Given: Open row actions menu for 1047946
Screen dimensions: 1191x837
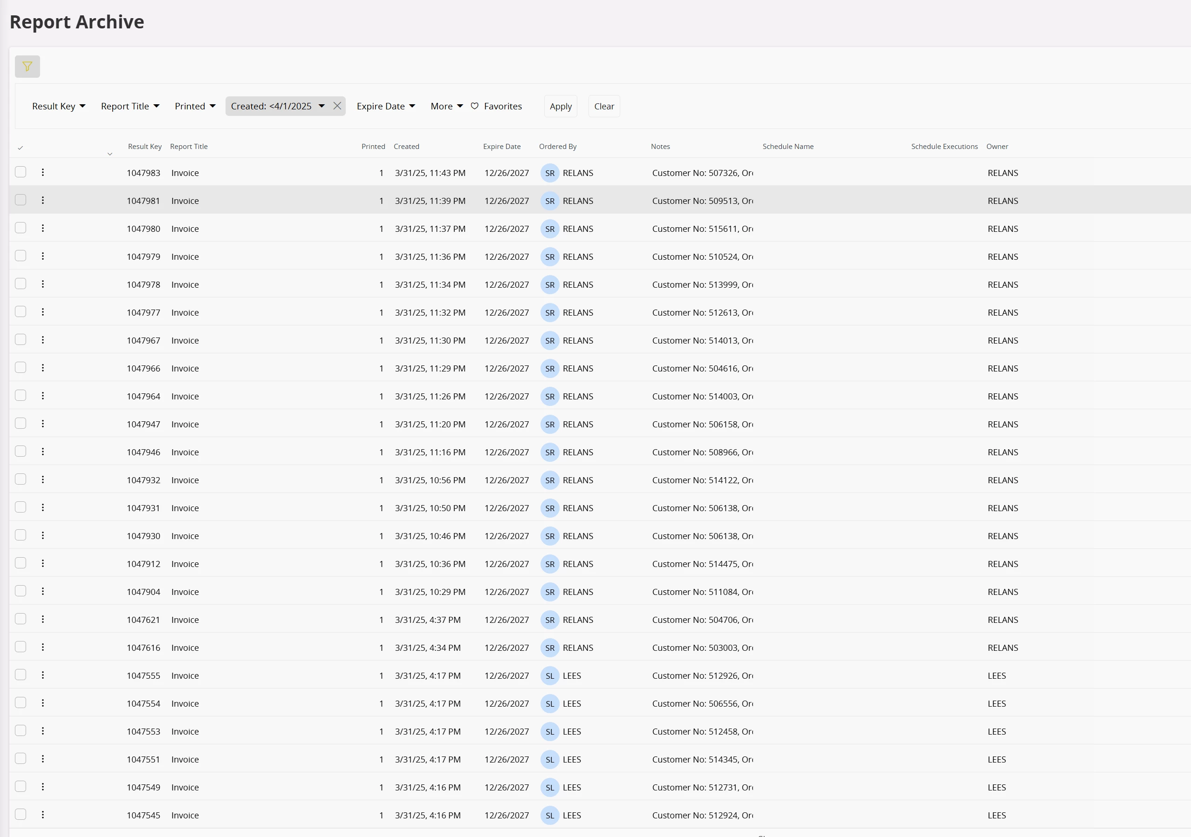Looking at the screenshot, I should pyautogui.click(x=42, y=452).
